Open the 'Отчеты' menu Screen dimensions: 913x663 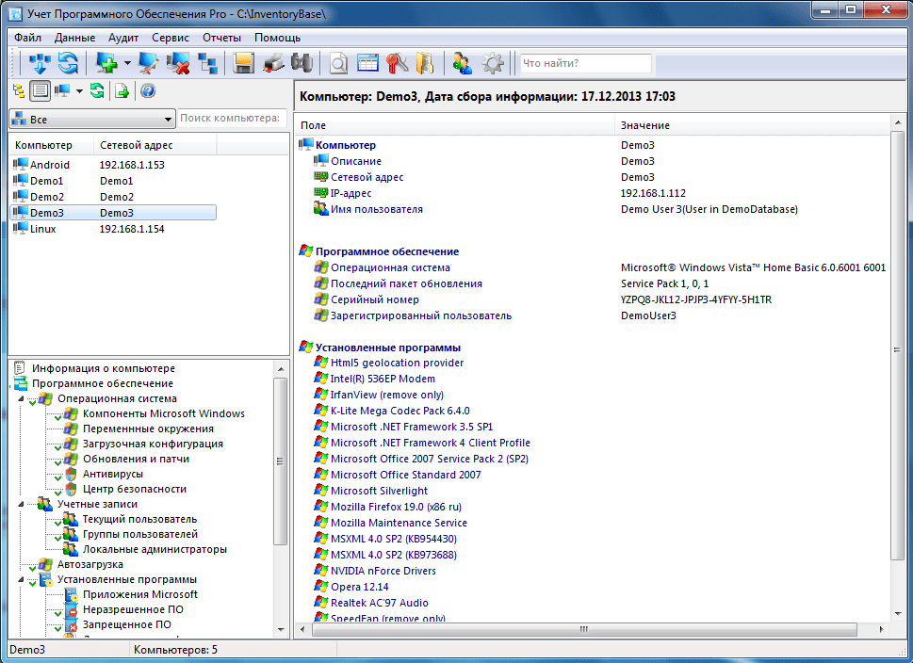point(221,38)
